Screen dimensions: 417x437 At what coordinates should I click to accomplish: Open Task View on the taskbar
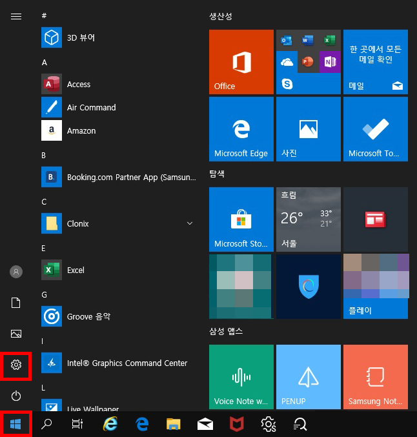(x=77, y=424)
